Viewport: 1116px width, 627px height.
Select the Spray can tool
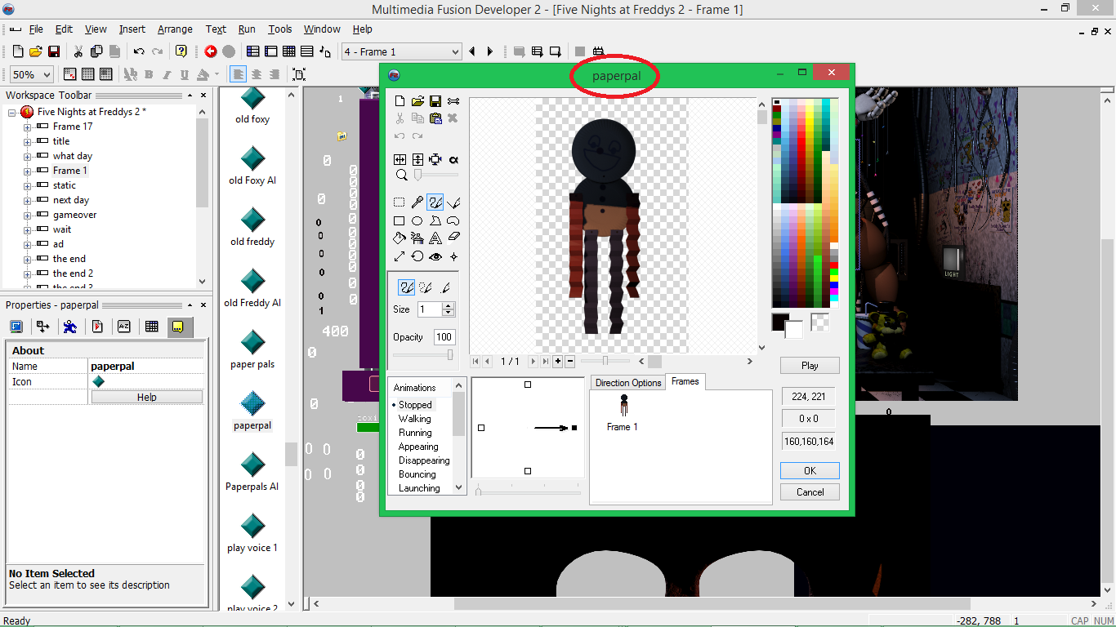417,238
